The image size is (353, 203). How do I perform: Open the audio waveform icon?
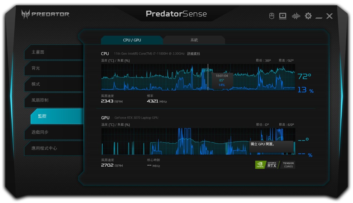click(x=296, y=16)
